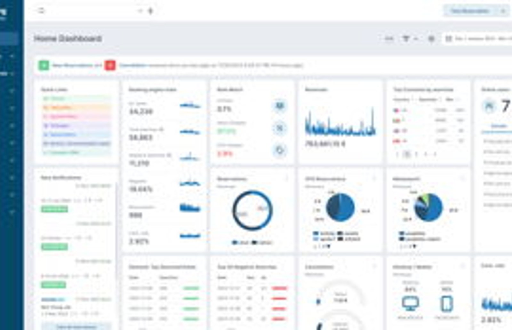Toggle dark legend entry under donut chart

point(262,243)
